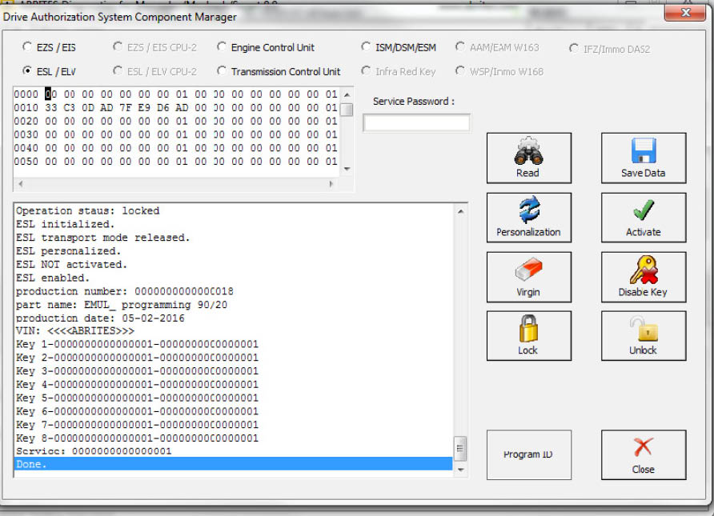The width and height of the screenshot is (714, 516).
Task: Select the Transmission Control Unit option
Action: tap(223, 72)
